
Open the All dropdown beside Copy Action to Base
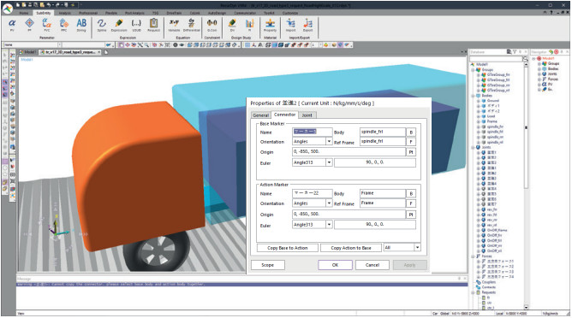click(417, 247)
